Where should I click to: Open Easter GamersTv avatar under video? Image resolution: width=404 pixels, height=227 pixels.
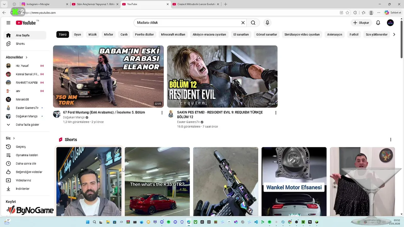(x=171, y=114)
